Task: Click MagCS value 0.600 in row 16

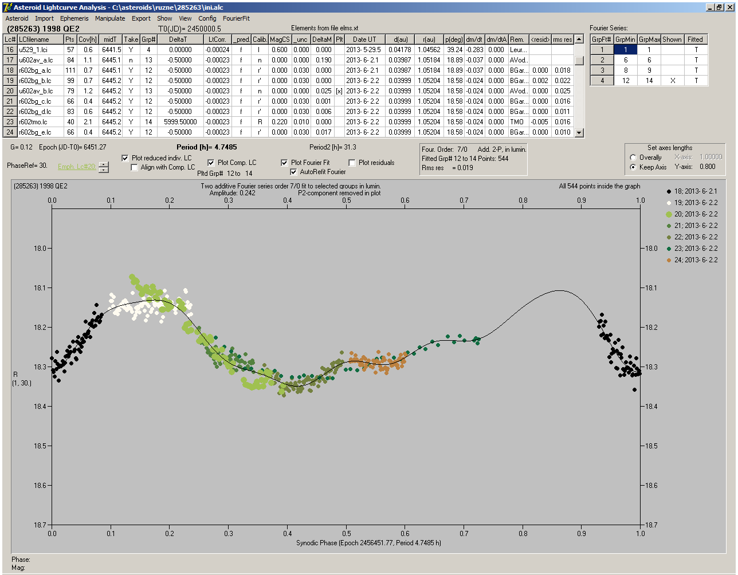Action: 280,50
